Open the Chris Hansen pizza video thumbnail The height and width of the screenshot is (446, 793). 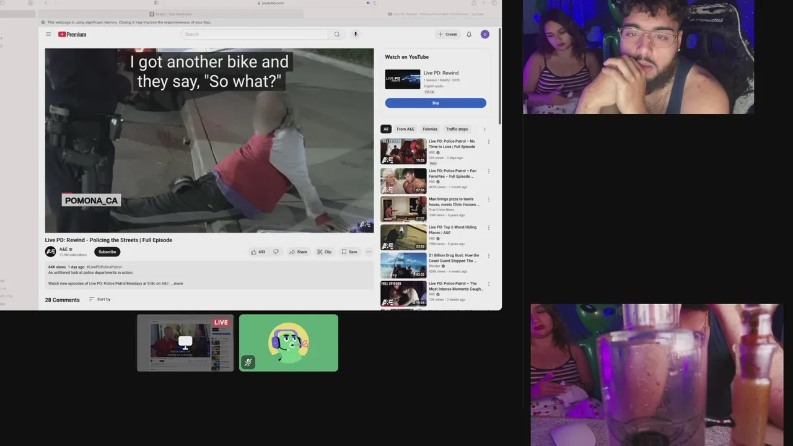coord(403,209)
